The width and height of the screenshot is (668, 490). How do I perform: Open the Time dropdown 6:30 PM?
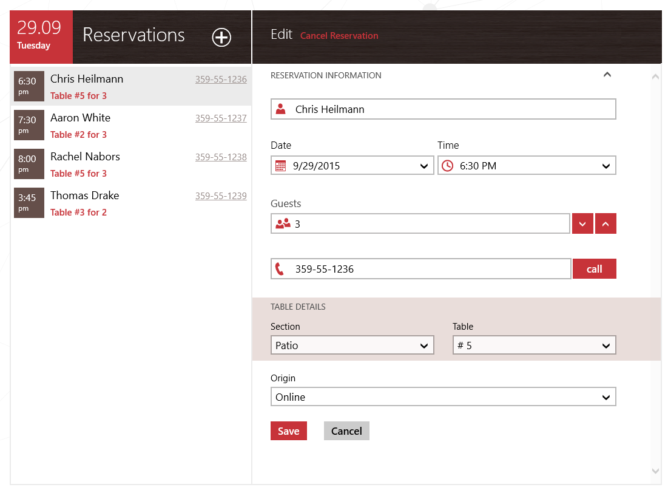click(x=527, y=166)
